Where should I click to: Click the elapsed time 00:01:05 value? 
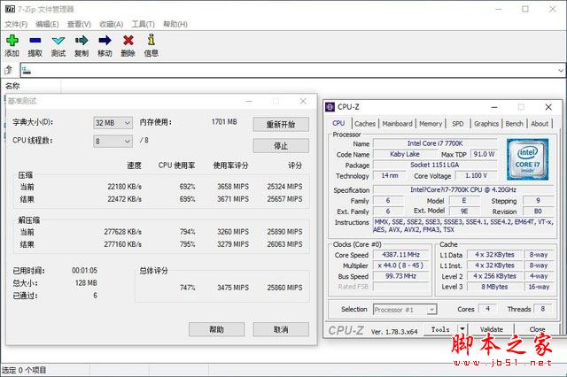[x=84, y=271]
